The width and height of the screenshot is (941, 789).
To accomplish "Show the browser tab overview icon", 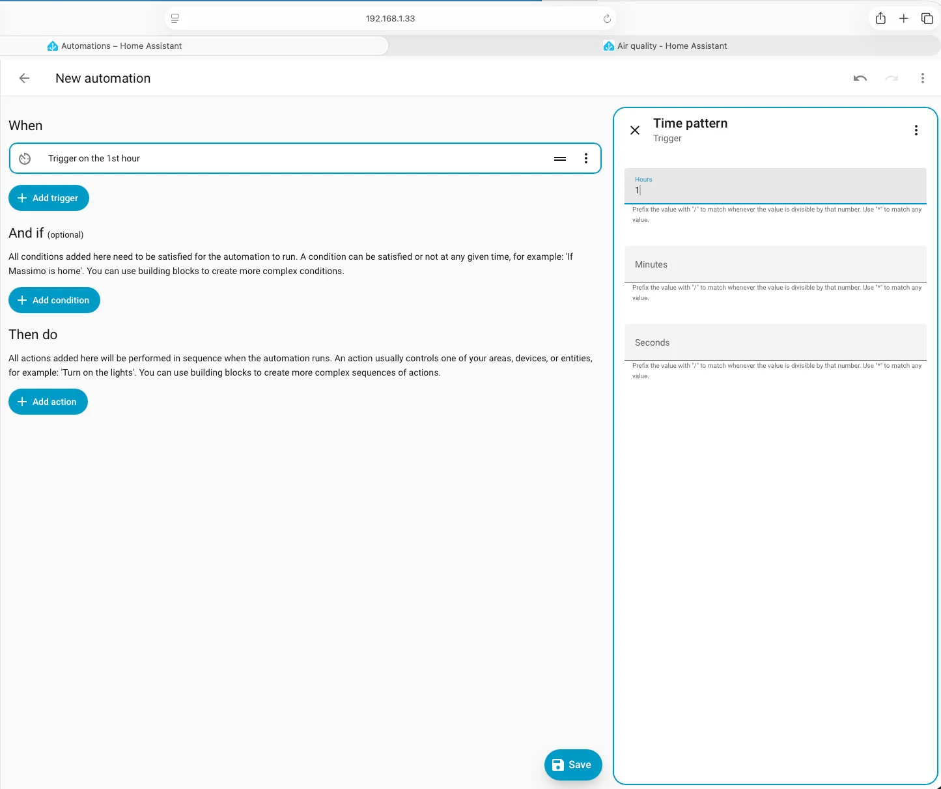I will (x=927, y=18).
